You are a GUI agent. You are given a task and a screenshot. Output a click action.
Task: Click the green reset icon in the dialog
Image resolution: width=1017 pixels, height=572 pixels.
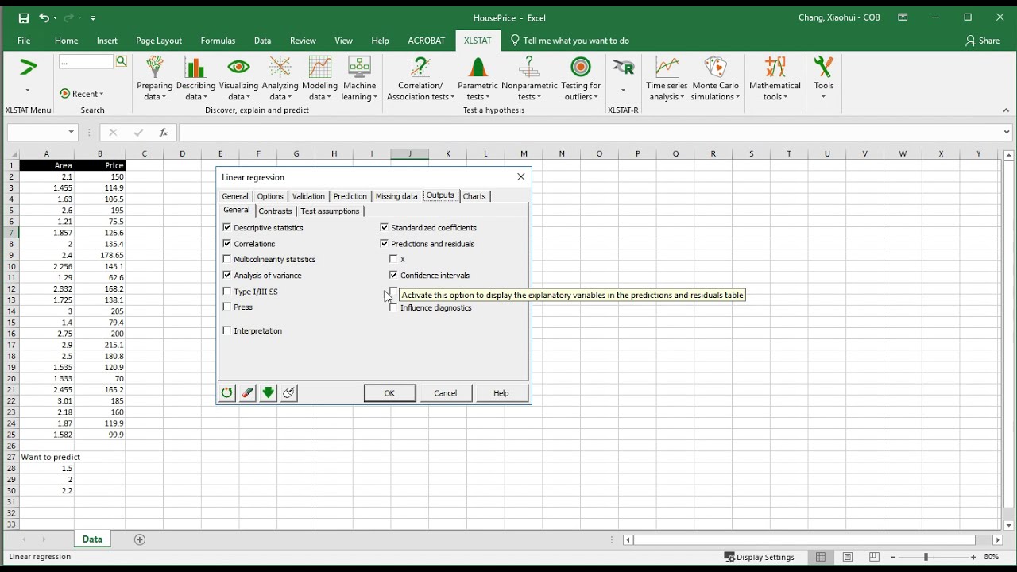coord(227,392)
